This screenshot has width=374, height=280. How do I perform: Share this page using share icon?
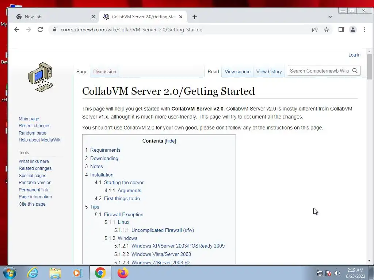315,30
